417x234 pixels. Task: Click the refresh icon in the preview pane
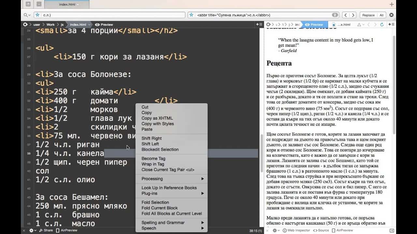(382, 24)
